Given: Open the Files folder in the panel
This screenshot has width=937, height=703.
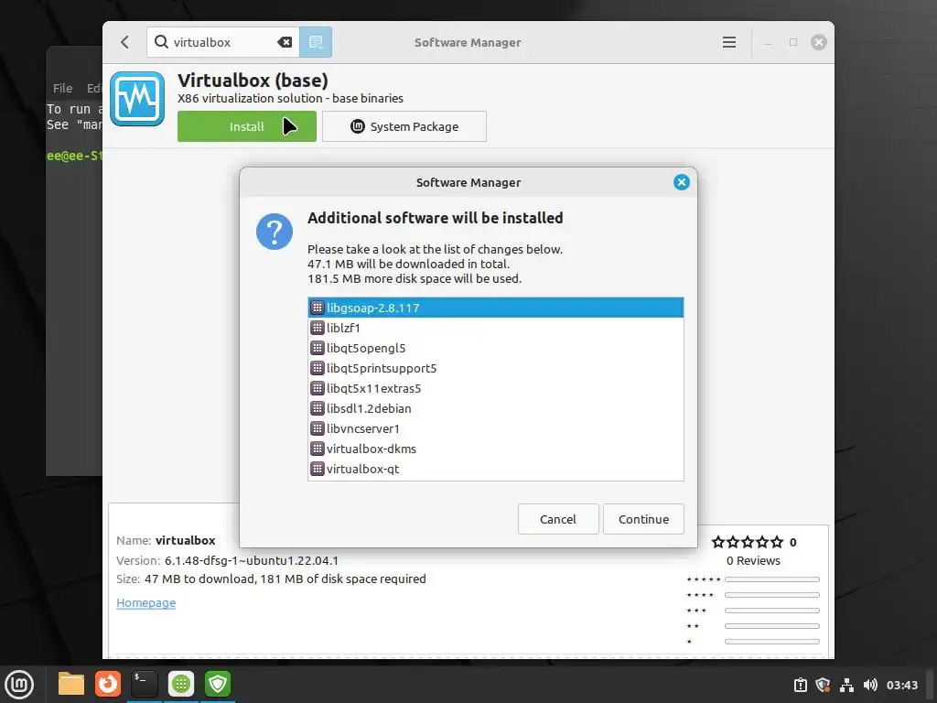Looking at the screenshot, I should [71, 684].
